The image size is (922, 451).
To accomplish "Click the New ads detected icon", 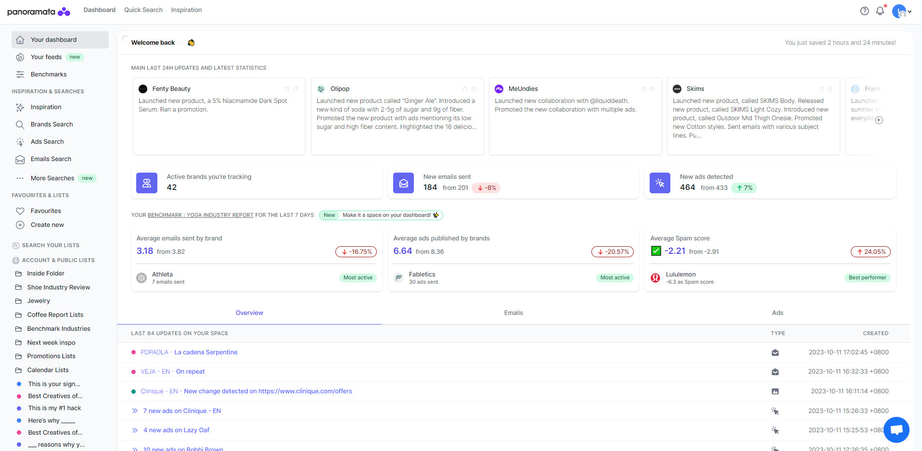I will click(660, 183).
